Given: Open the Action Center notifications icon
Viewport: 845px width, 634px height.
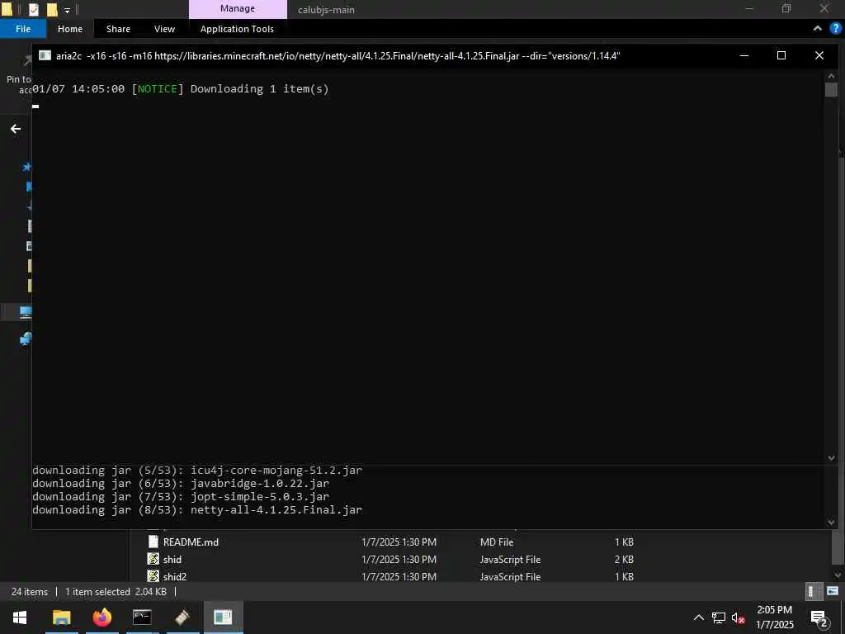Looking at the screenshot, I should (x=819, y=617).
